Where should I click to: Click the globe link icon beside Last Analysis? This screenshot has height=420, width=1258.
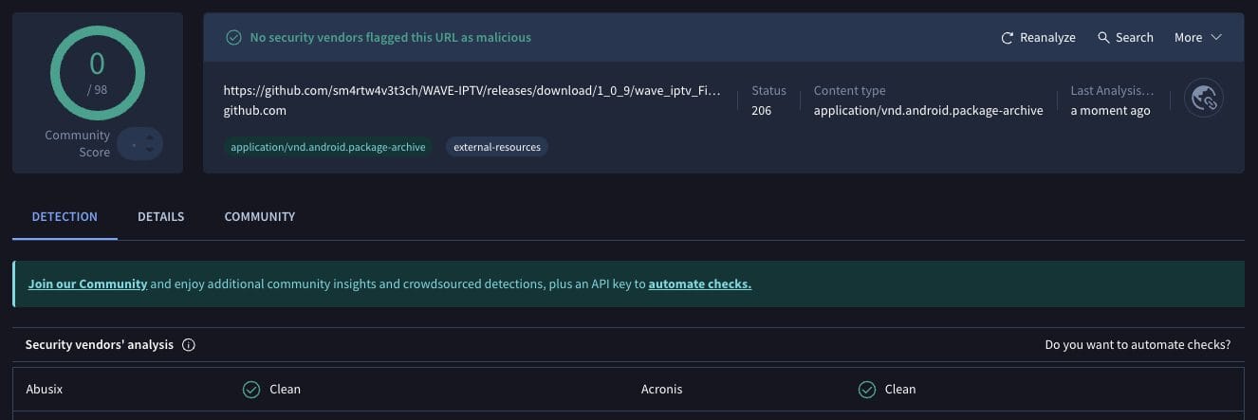pyautogui.click(x=1204, y=99)
